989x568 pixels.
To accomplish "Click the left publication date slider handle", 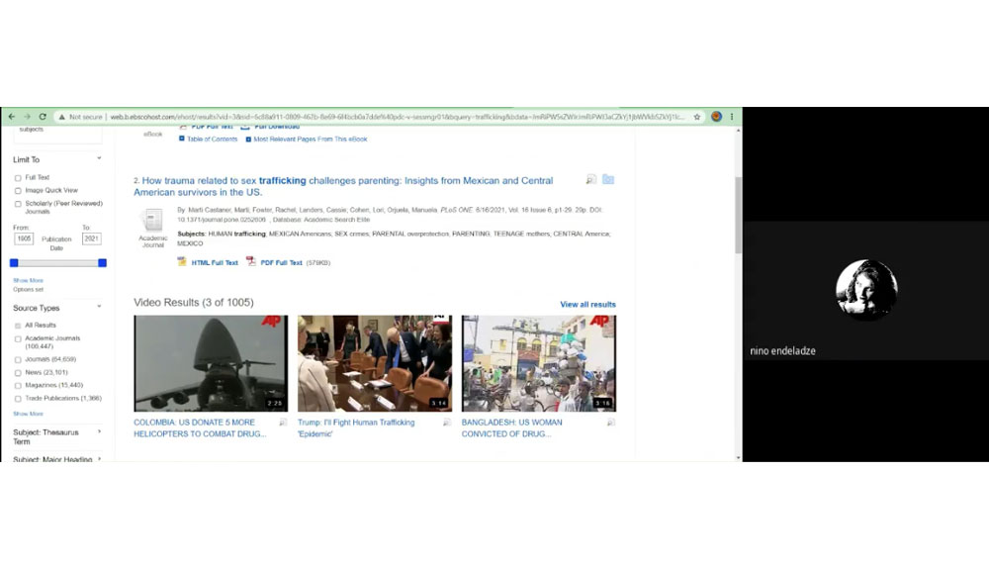I will (x=14, y=263).
